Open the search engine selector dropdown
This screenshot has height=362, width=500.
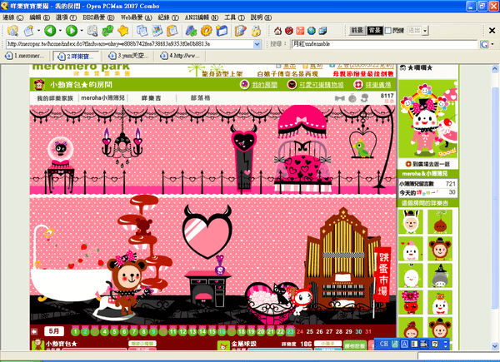coord(492,44)
